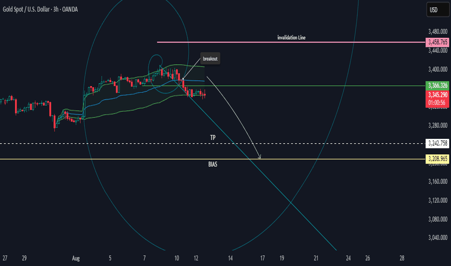The width and height of the screenshot is (451, 266).
Task: Click the 3,480.000 price axis tick
Action: tap(438, 31)
